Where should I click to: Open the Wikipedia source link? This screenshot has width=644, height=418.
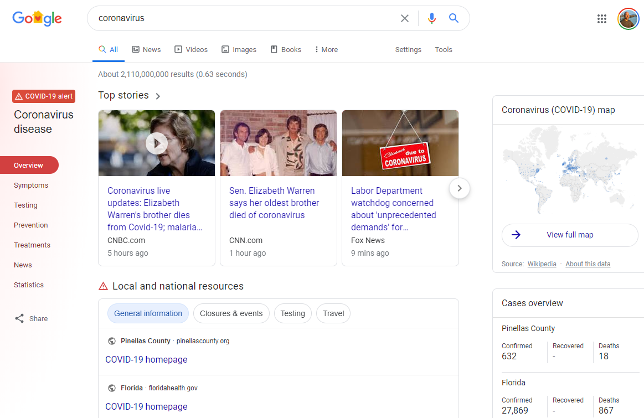542,264
